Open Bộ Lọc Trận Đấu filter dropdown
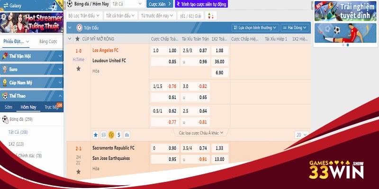 tap(84, 16)
